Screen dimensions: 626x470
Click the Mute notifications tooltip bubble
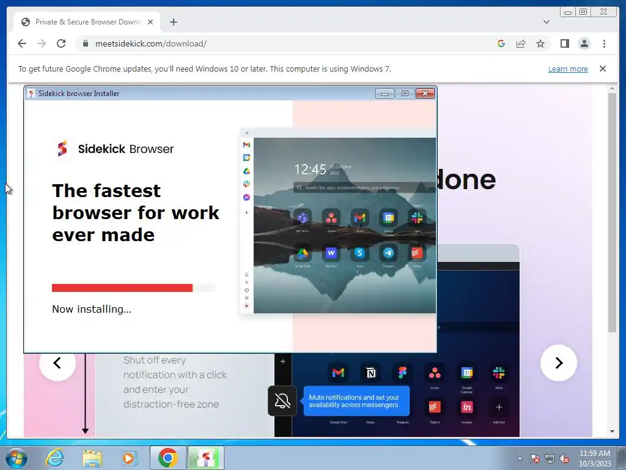click(356, 401)
